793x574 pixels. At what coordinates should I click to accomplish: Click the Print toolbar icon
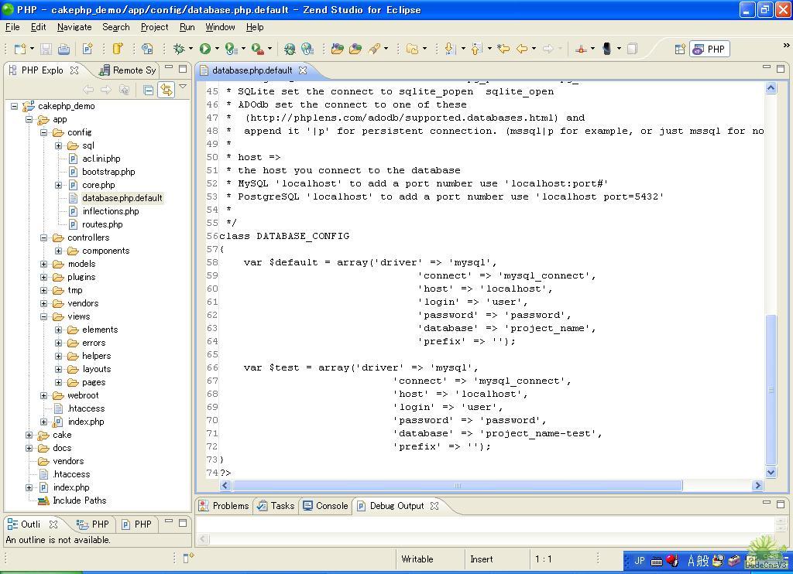[x=64, y=49]
